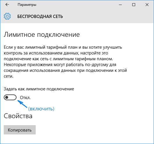The width and height of the screenshot is (154, 144).
Task: Go back using the arrow icon
Action: click(x=7, y=5)
